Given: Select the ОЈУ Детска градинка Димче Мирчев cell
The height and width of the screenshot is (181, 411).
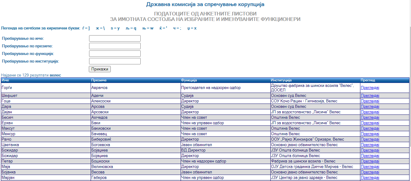Looking at the screenshot, I should (x=315, y=167).
